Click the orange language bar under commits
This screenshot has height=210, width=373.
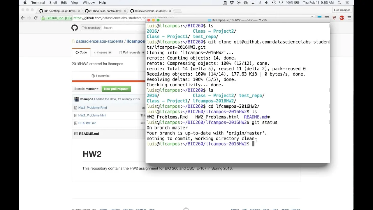(108, 81)
